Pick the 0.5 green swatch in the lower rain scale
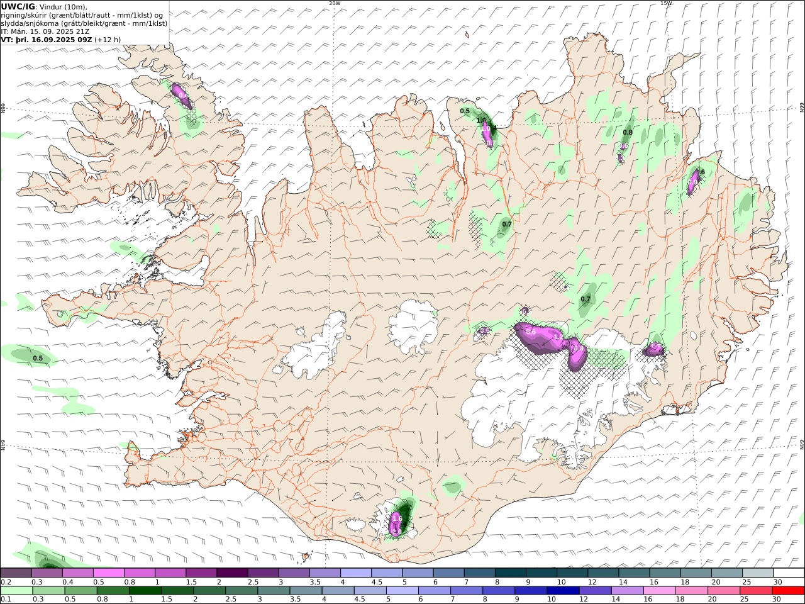805x604 pixels. (80, 591)
